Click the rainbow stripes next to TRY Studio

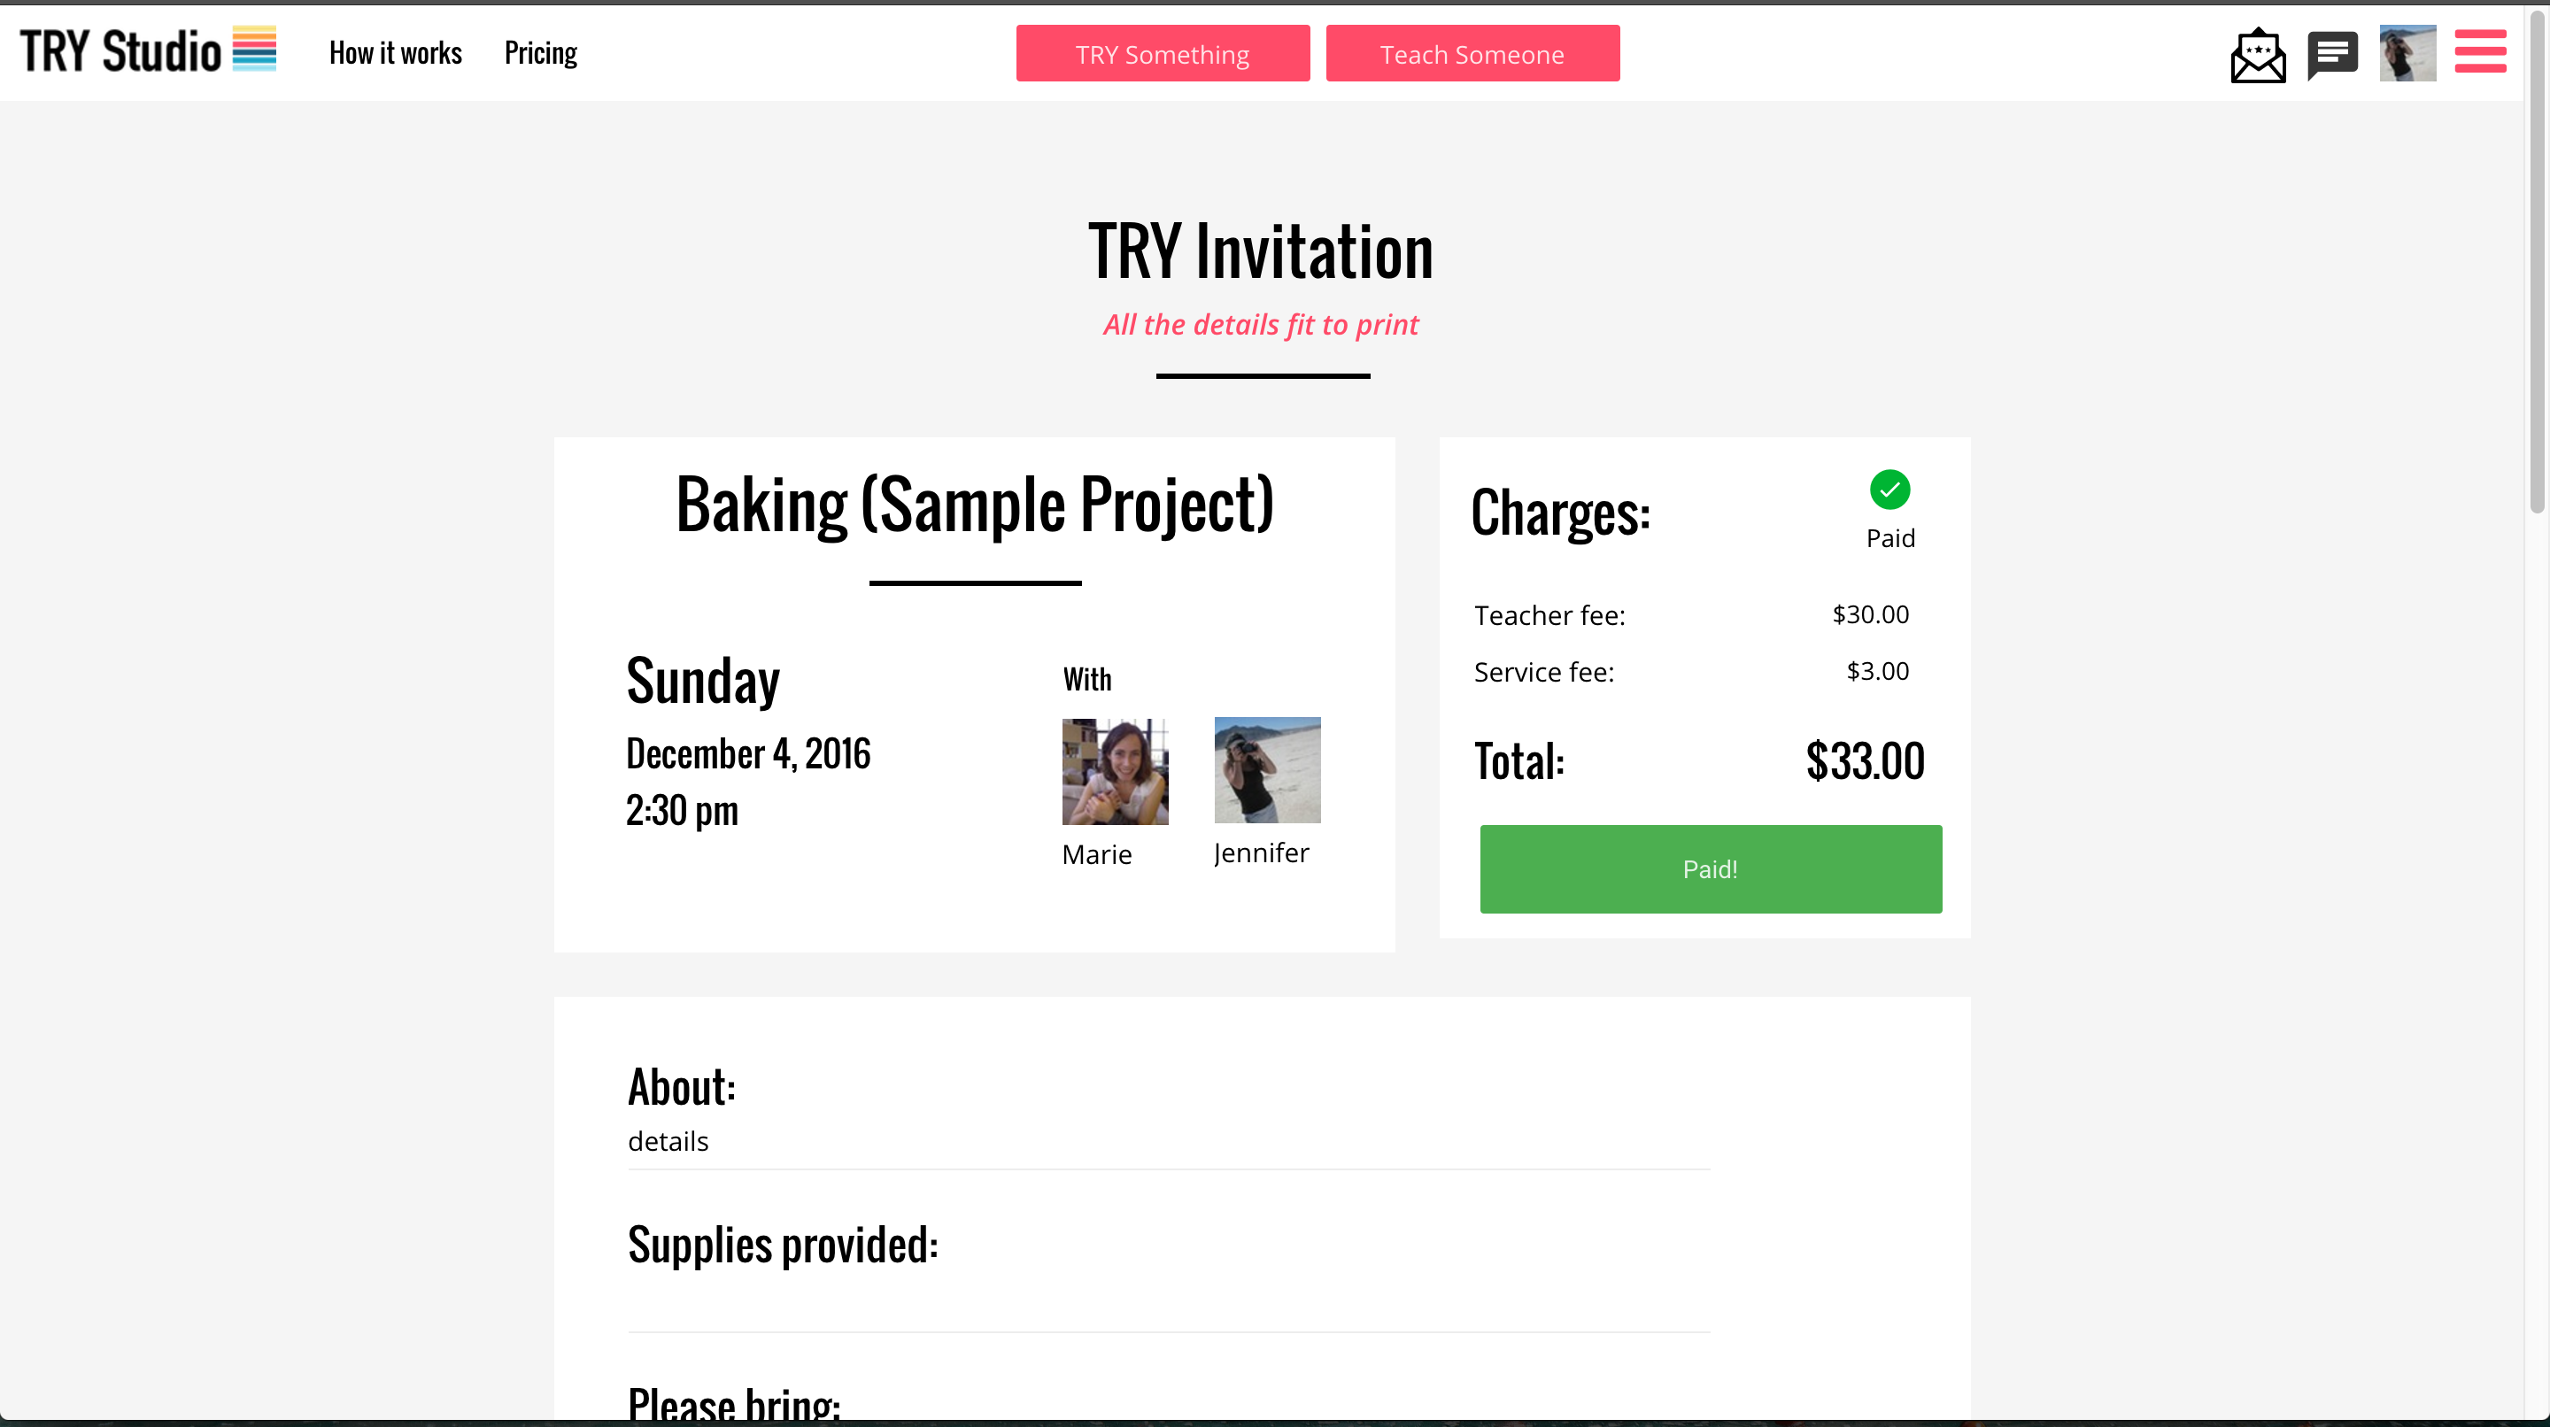254,49
